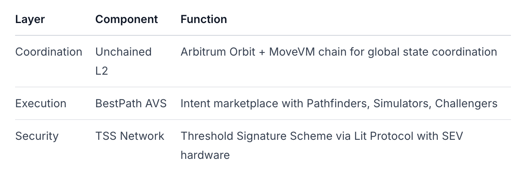Select the Unchained L2 component cell
The height and width of the screenshot is (170, 530).
coord(123,61)
